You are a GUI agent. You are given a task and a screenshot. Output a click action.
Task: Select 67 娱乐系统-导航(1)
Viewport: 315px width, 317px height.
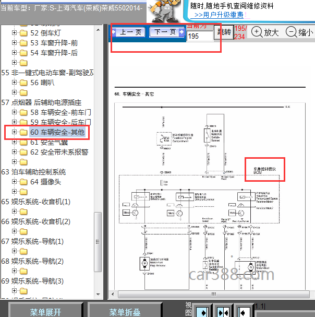click(32, 241)
